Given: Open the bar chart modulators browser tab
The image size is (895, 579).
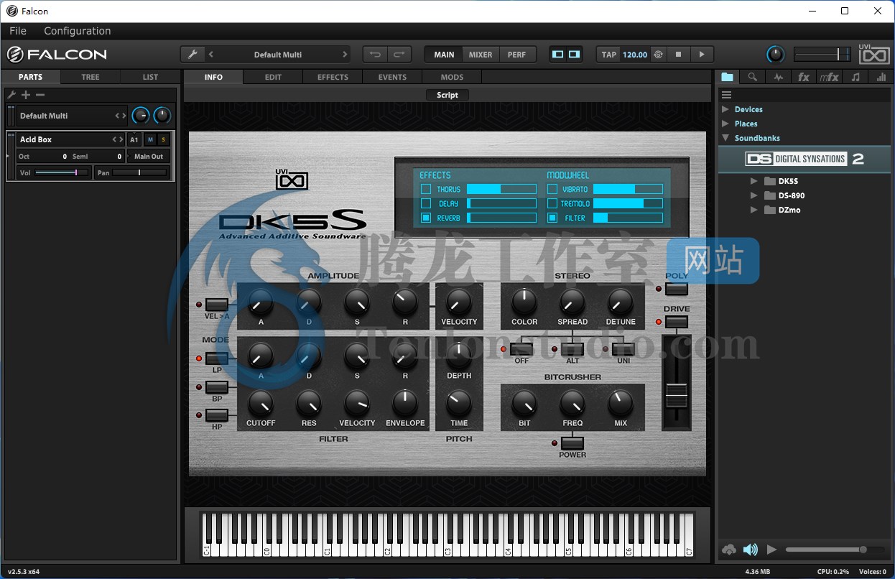Looking at the screenshot, I should 881,77.
